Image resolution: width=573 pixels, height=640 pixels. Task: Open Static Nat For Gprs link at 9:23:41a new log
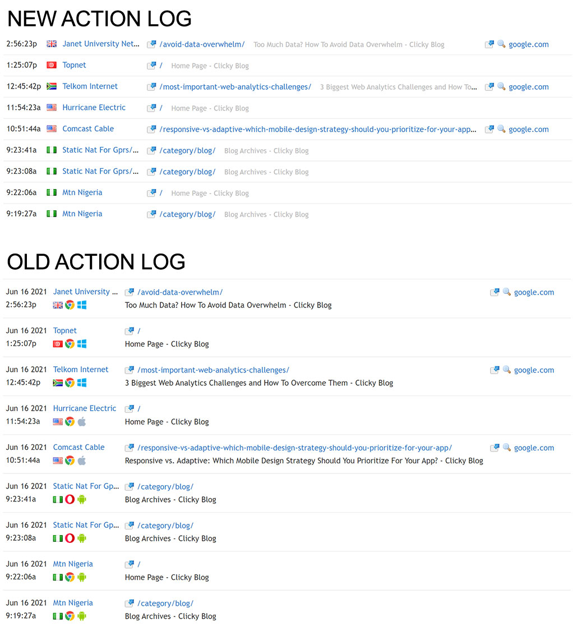[100, 150]
